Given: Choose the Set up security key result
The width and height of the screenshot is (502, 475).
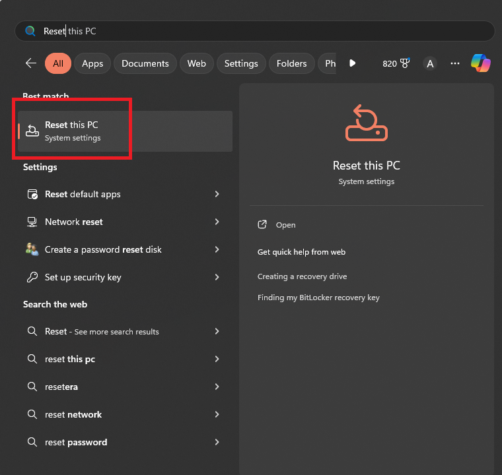Looking at the screenshot, I should pyautogui.click(x=83, y=277).
